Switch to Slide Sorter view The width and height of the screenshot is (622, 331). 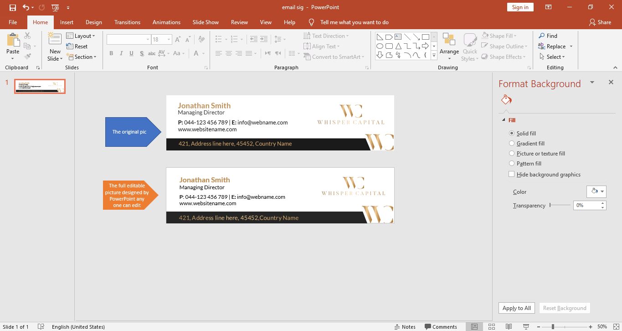(492, 326)
